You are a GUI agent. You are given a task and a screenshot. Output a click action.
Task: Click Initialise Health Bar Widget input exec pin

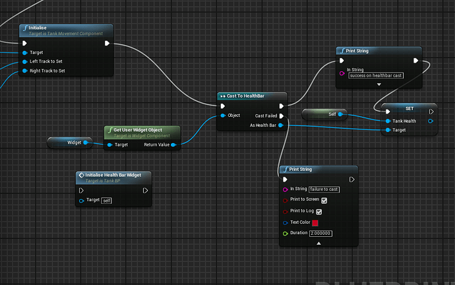(x=81, y=191)
